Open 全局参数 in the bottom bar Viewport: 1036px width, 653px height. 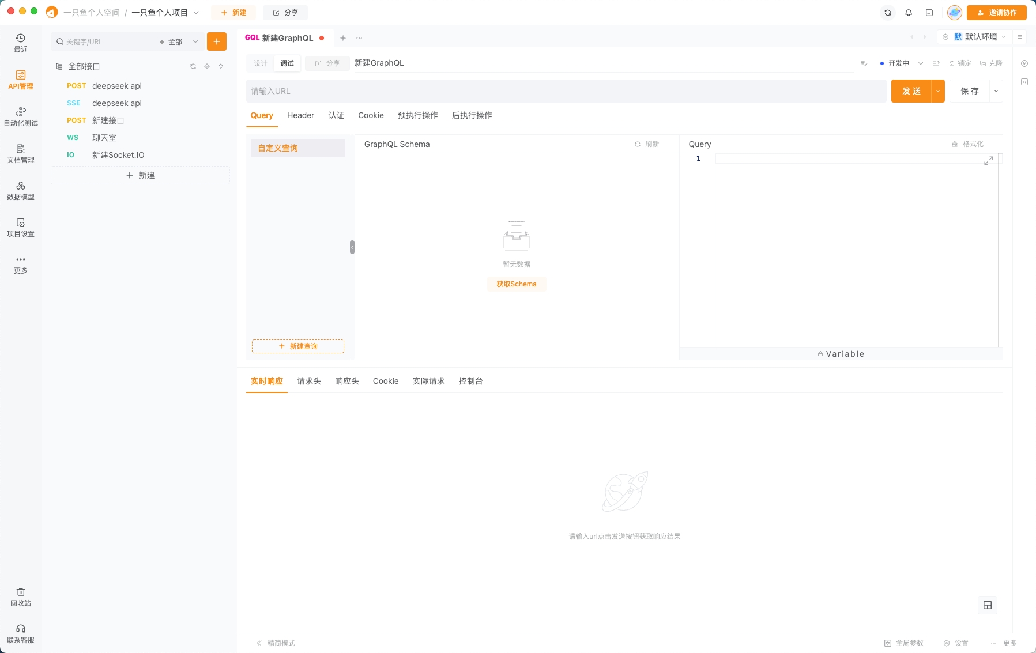[x=904, y=643]
